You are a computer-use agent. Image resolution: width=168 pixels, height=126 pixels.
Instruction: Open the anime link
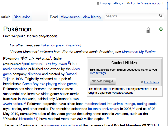pyautogui.click(x=118, y=104)
